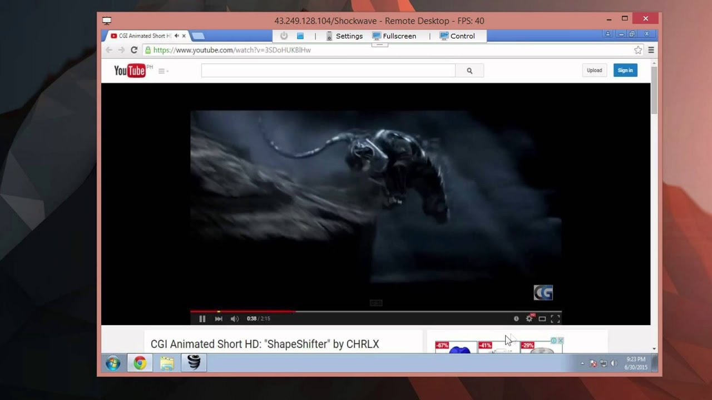Image resolution: width=712 pixels, height=400 pixels.
Task: Go back in the browser
Action: coord(109,50)
